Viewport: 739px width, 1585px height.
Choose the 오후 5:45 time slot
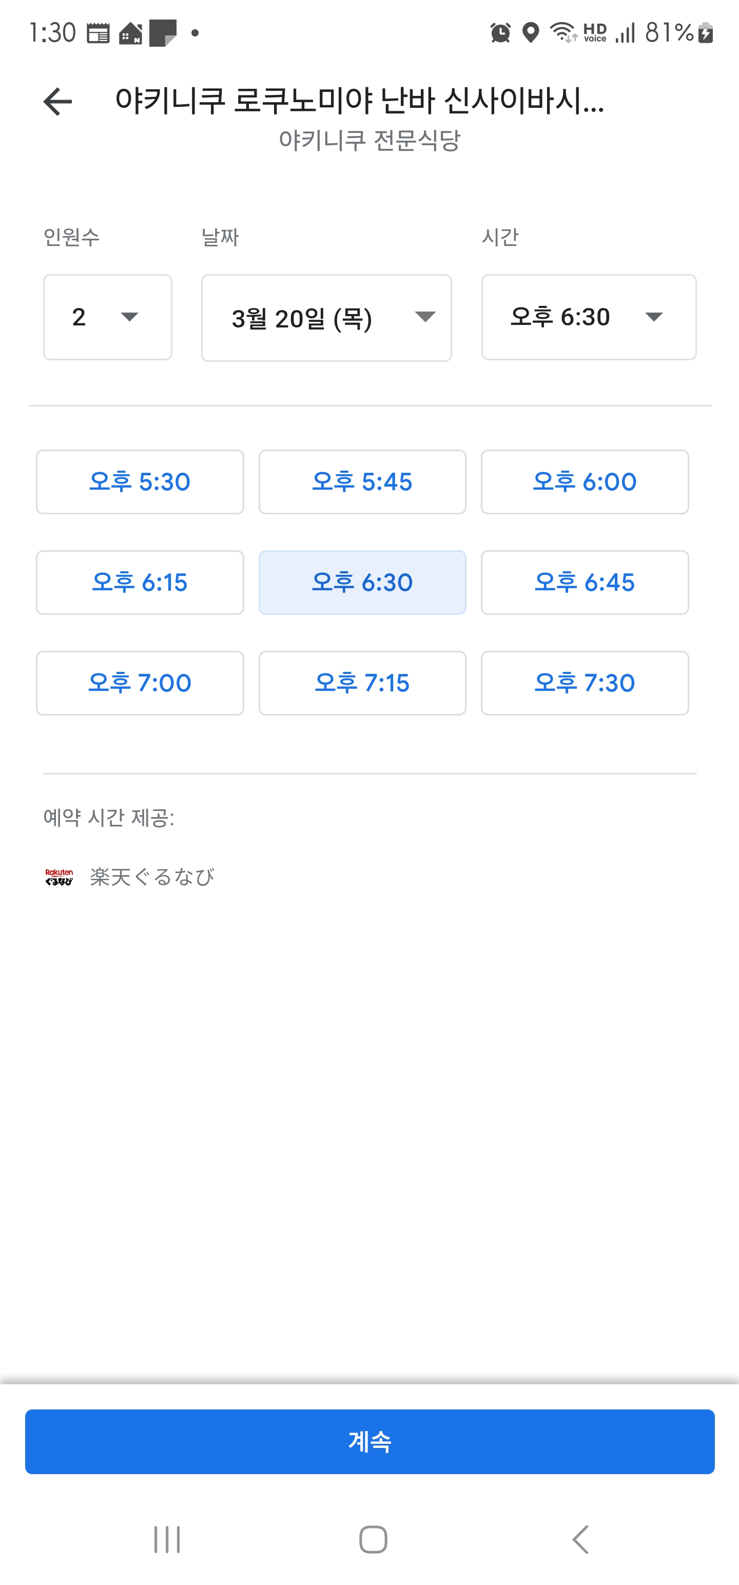pos(362,482)
